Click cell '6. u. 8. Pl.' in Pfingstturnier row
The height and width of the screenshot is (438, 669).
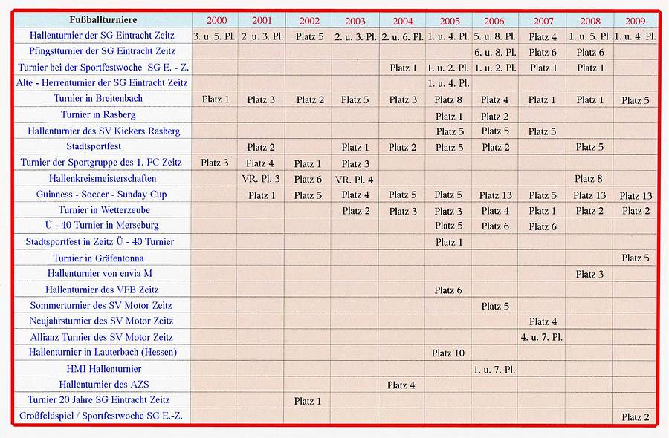[x=495, y=53]
